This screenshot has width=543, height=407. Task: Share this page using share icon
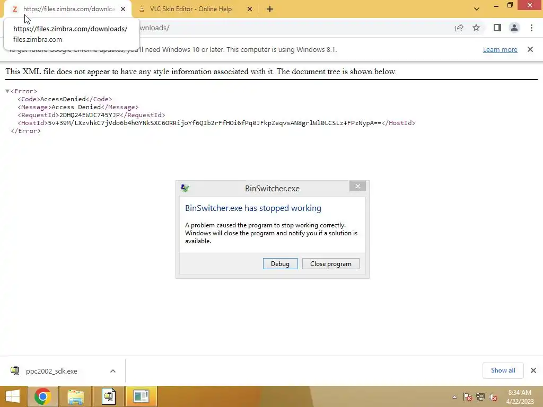point(459,28)
